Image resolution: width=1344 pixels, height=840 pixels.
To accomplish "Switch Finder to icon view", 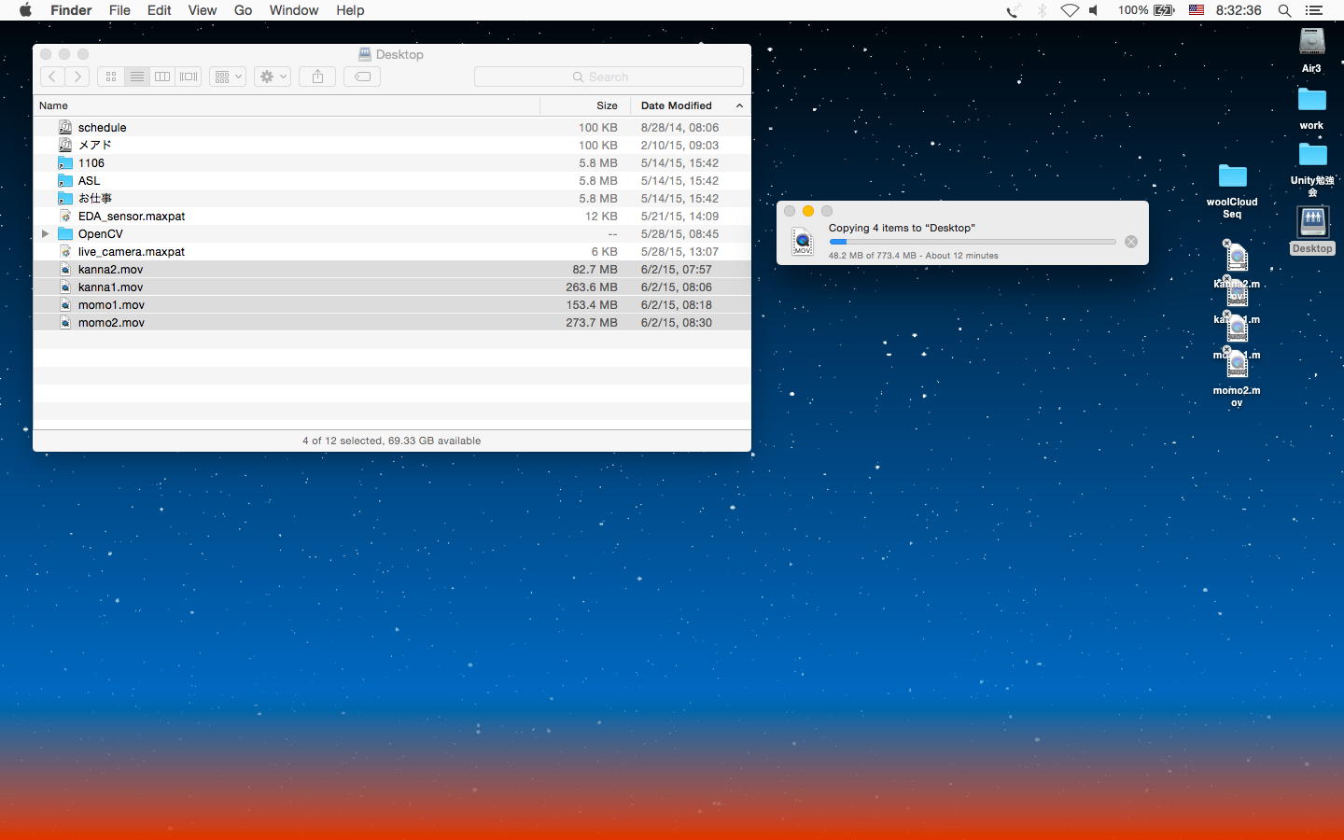I will tap(111, 77).
